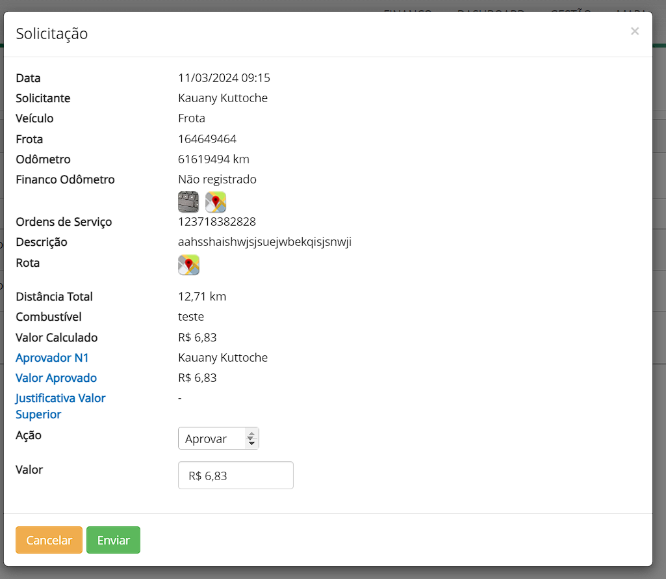
Task: Click the Solicitante name Kauany Kuttoche
Action: pyautogui.click(x=223, y=98)
